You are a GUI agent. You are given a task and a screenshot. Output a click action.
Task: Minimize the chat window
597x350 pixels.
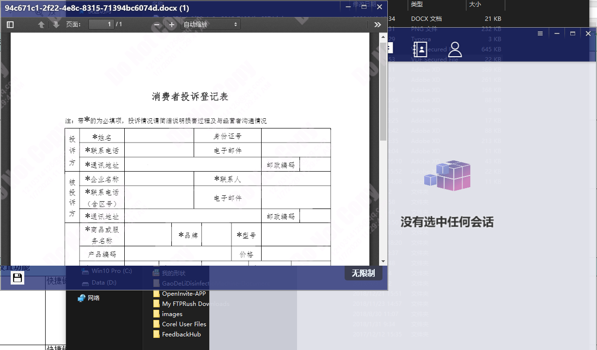pos(557,33)
